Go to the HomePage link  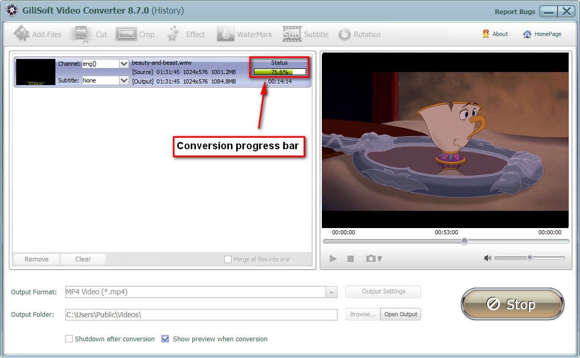point(542,34)
